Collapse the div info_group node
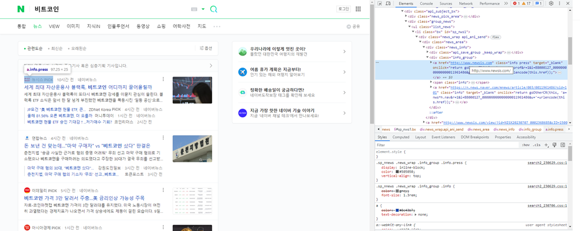 428,58
